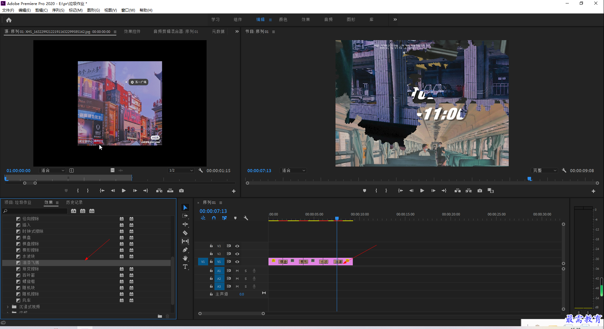Toggle linked selection in timeline

coord(224,218)
